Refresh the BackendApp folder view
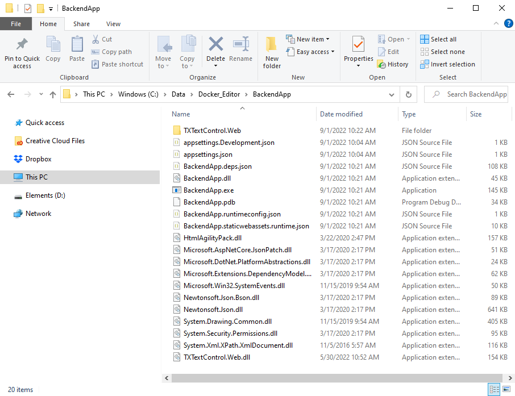 (409, 94)
